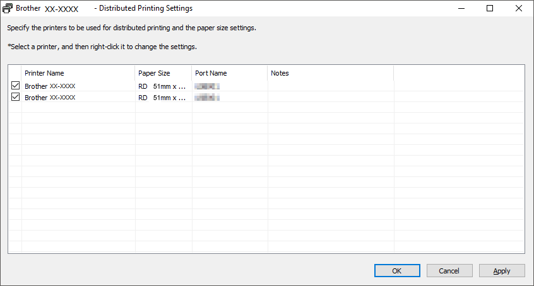Screen dimensions: 534x286
Task: Click the first row's Notes cell
Action: pyautogui.click(x=330, y=86)
